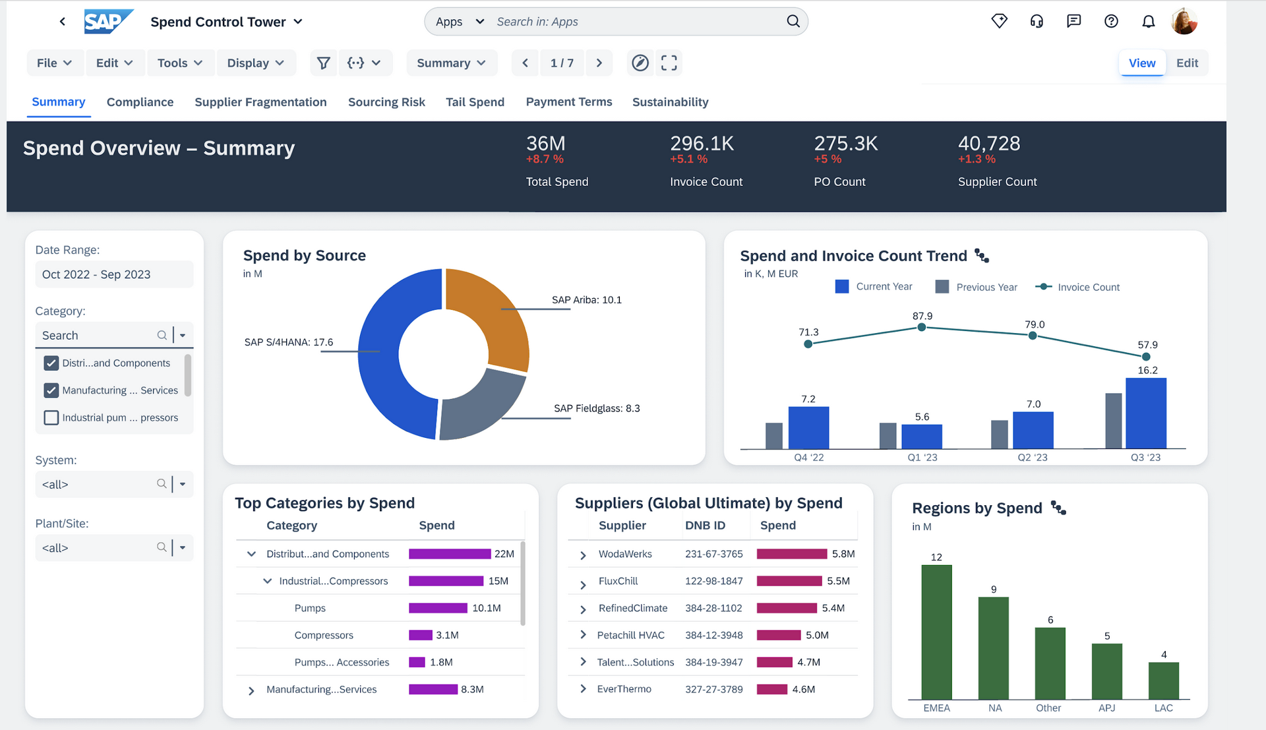Uncheck Manufacturing ... Services category
The image size is (1266, 730).
click(x=51, y=390)
